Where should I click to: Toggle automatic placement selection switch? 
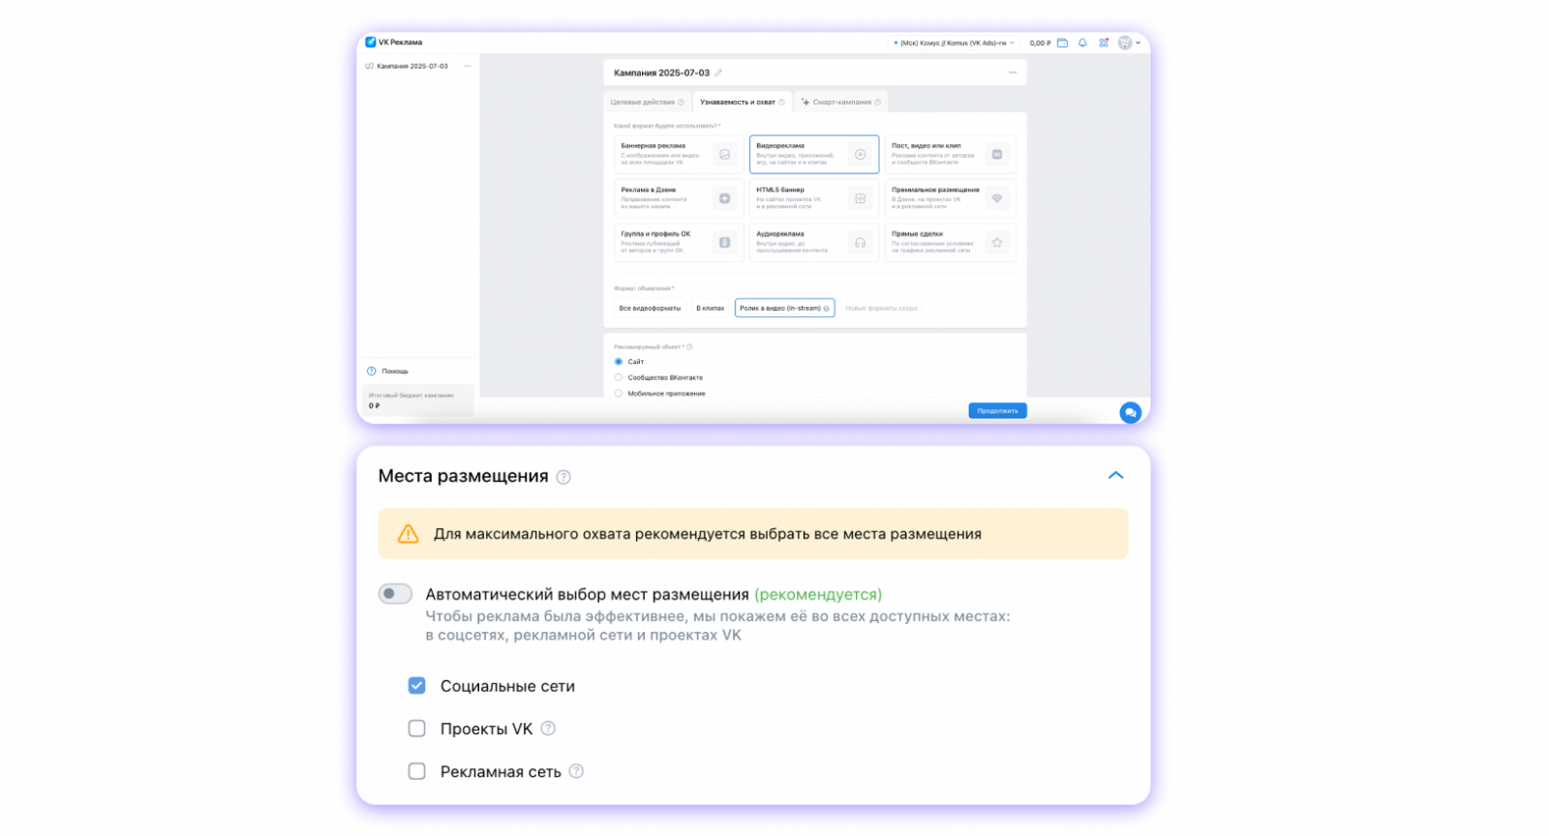(395, 594)
